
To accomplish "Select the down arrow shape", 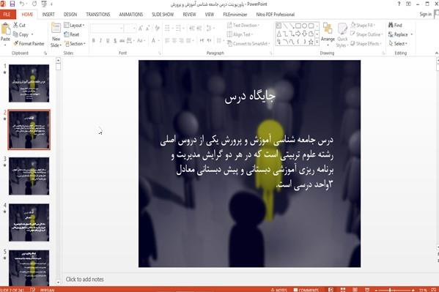I will tap(305, 34).
